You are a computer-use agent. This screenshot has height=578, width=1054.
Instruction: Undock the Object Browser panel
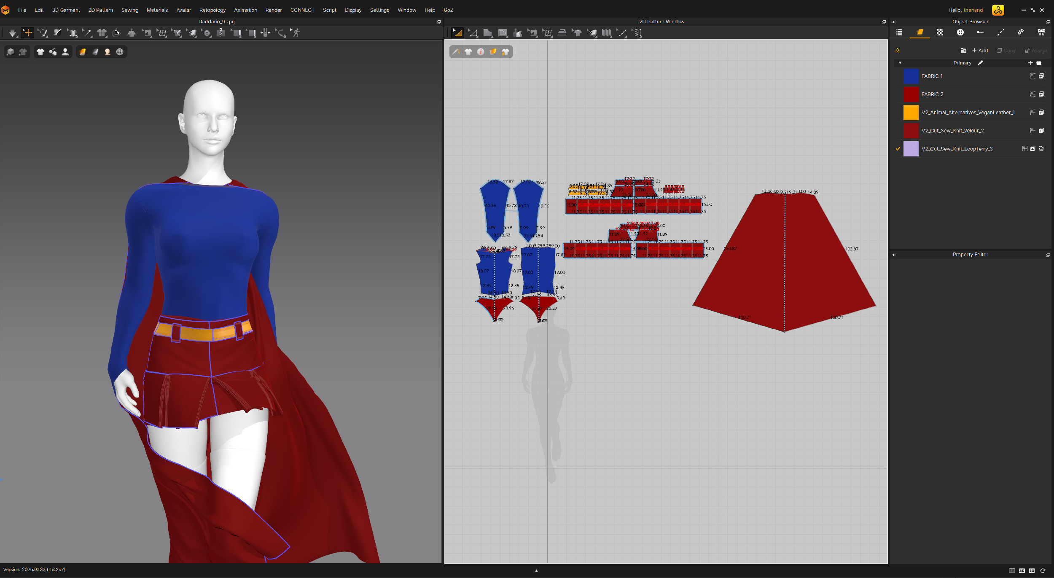click(x=1048, y=22)
